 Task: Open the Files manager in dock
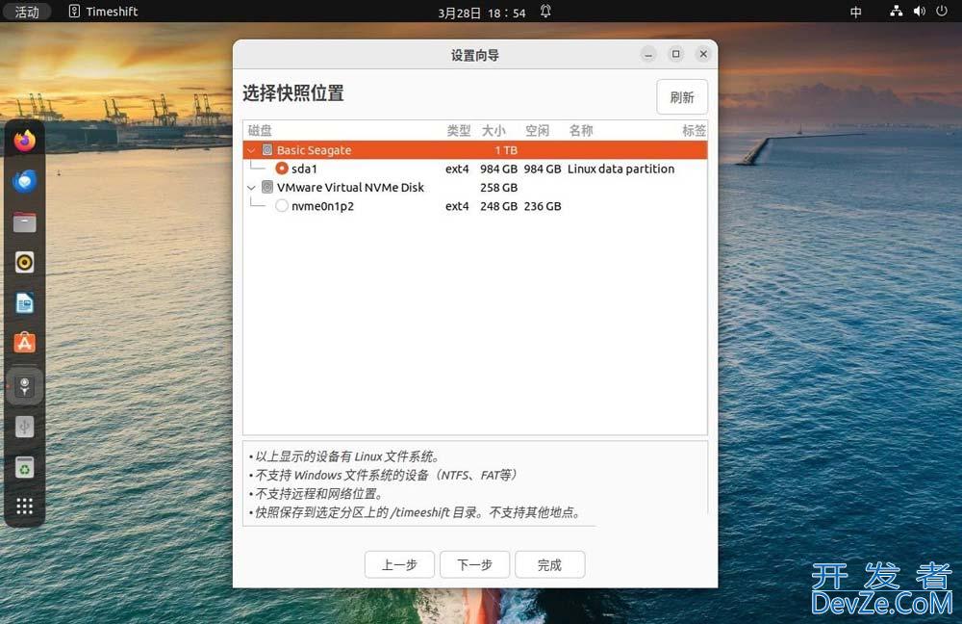25,222
